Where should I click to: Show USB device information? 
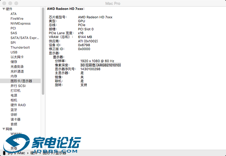point(14,52)
